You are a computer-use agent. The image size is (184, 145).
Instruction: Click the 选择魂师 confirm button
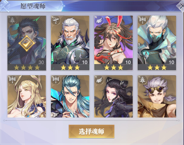click(92, 131)
